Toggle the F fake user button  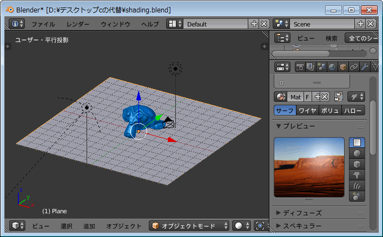pyautogui.click(x=307, y=97)
